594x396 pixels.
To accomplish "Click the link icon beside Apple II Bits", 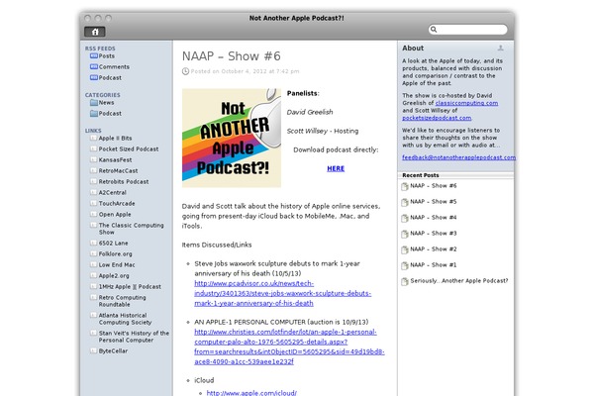I will pos(94,138).
